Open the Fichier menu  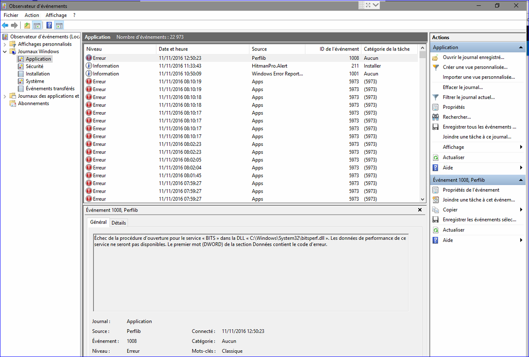(x=11, y=15)
